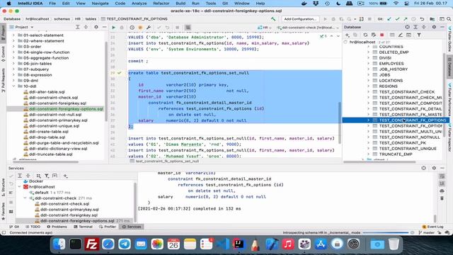Collapse the 10-ddl folder
The width and height of the screenshot is (453, 255).
tap(13, 86)
